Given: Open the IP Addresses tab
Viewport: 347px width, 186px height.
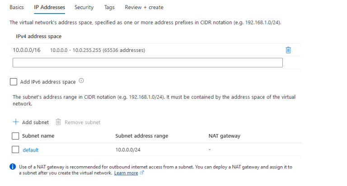Looking at the screenshot, I should (x=49, y=7).
